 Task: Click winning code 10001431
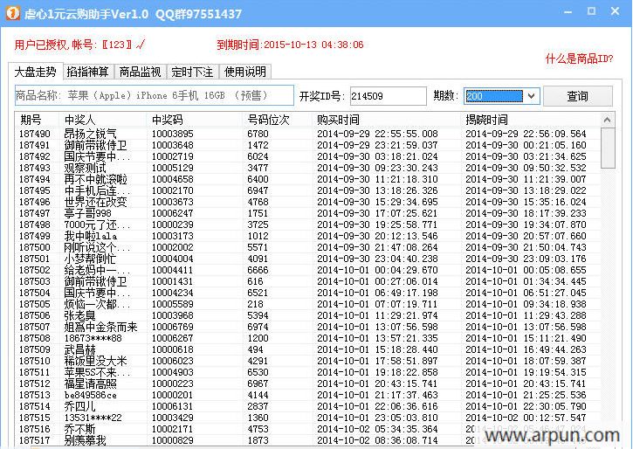tap(172, 281)
